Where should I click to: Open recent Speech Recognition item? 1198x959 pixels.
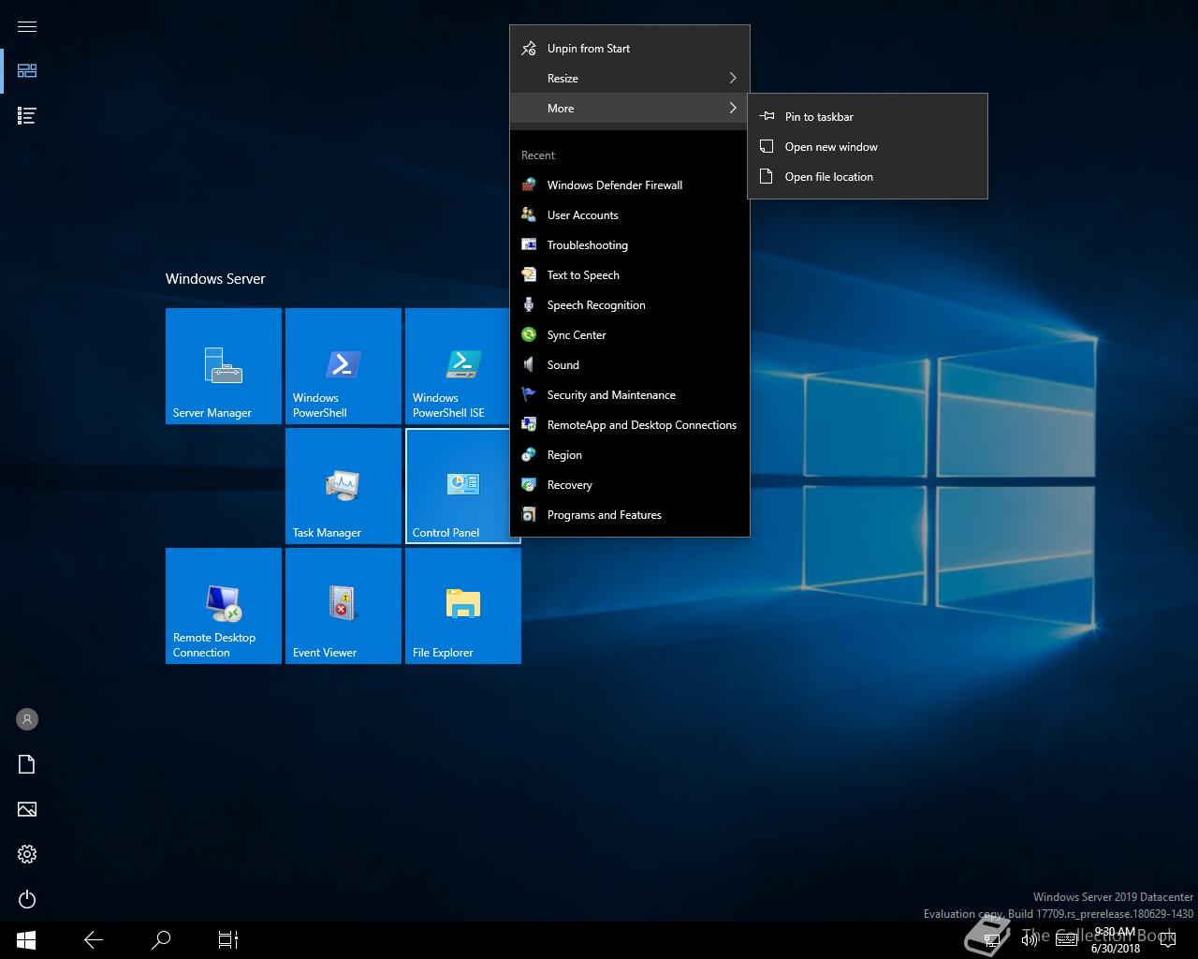click(630, 305)
